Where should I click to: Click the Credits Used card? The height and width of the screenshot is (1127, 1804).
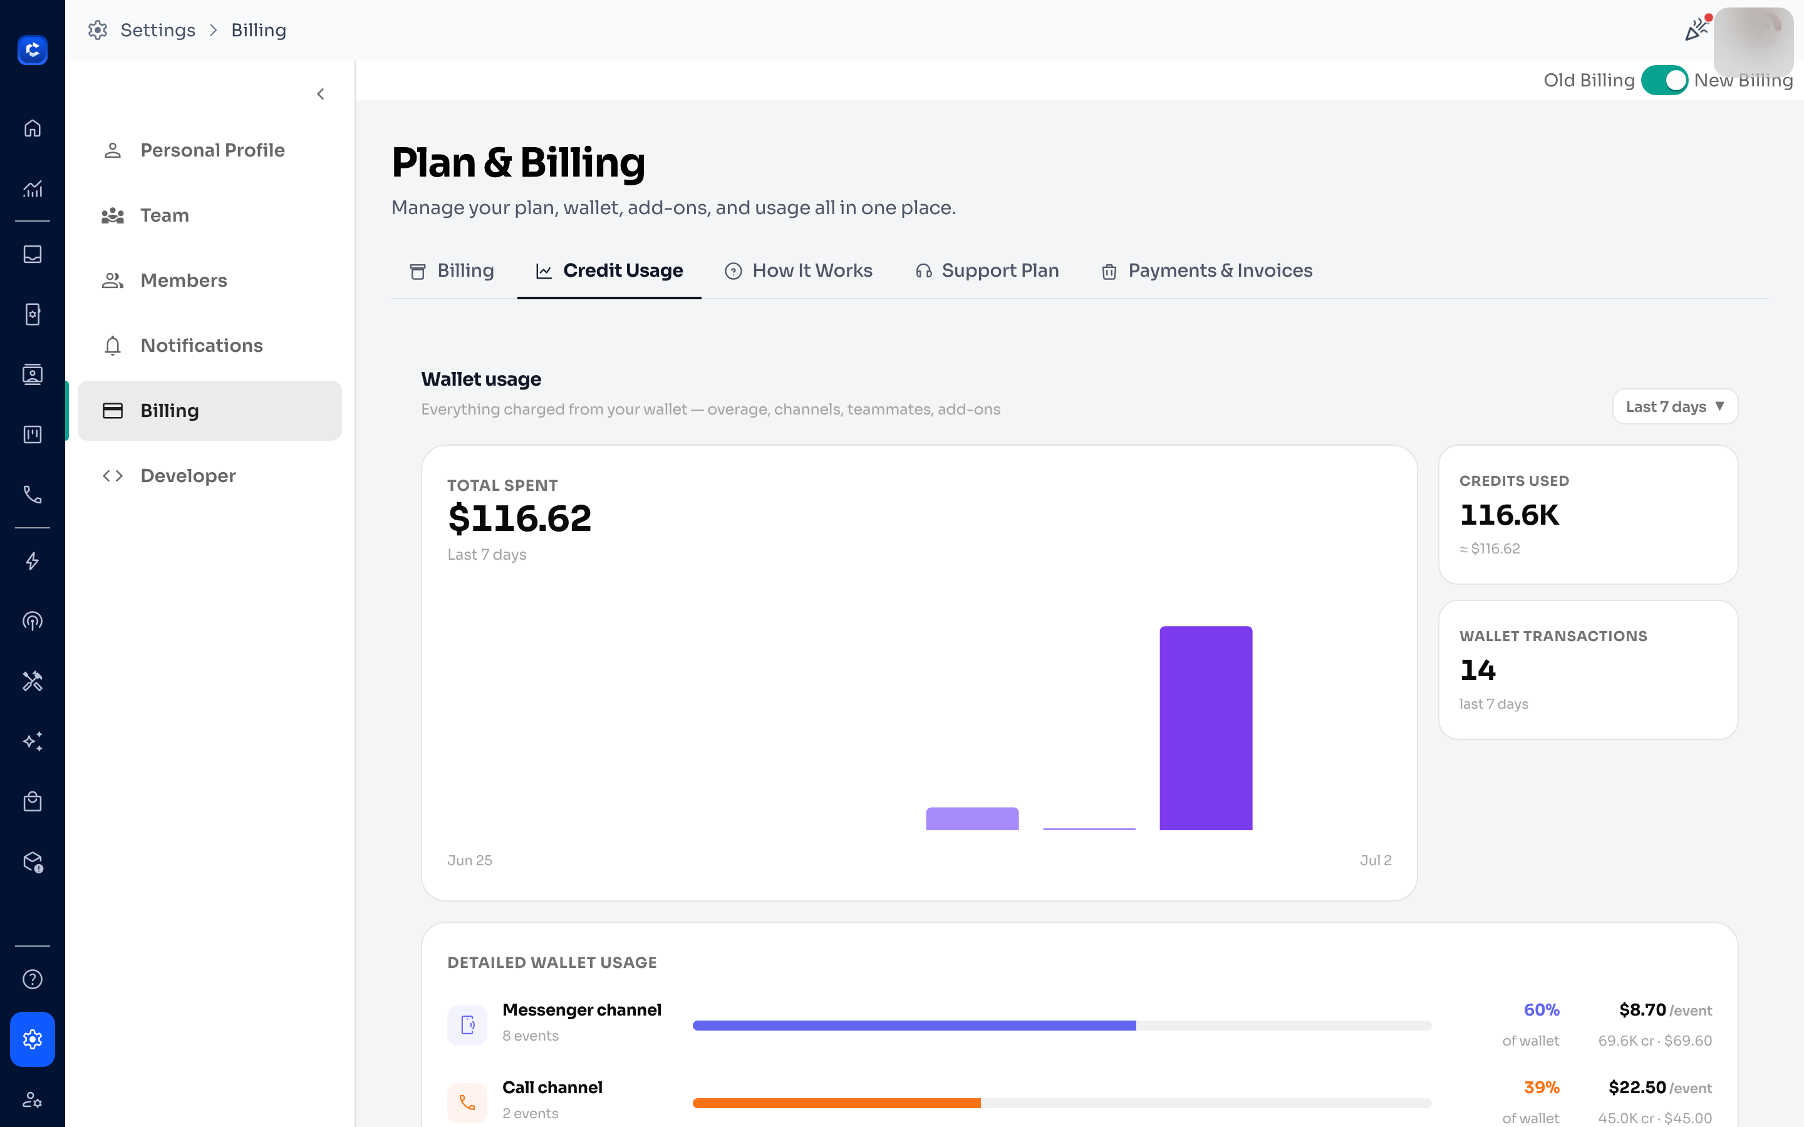tap(1588, 514)
